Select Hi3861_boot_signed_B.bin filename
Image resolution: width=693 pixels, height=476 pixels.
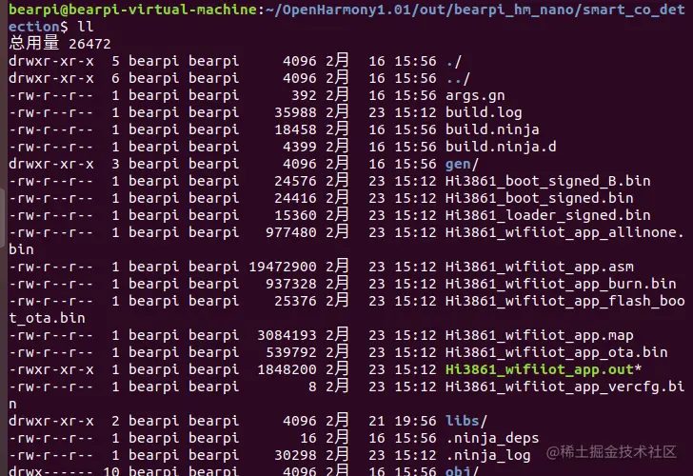click(548, 181)
